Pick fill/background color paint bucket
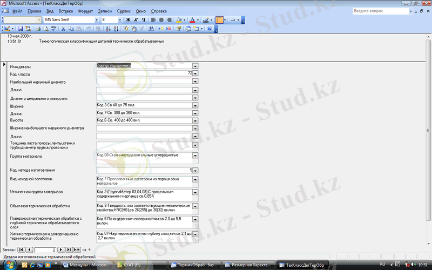432x270 pixels. click(x=179, y=20)
